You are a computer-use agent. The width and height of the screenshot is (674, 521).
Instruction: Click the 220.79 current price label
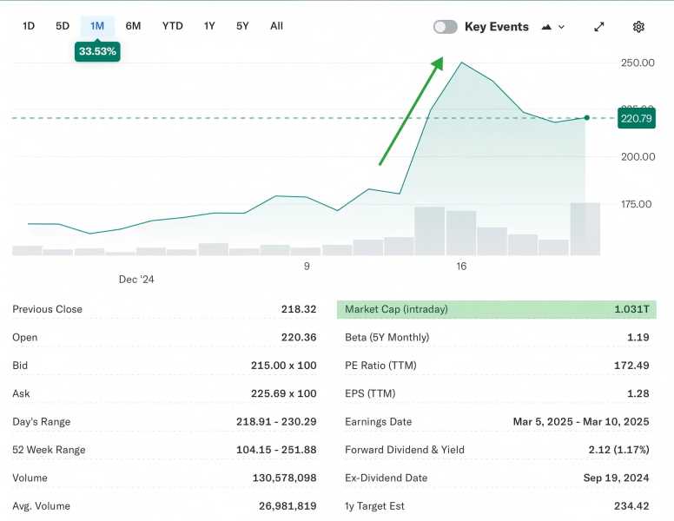(x=635, y=118)
